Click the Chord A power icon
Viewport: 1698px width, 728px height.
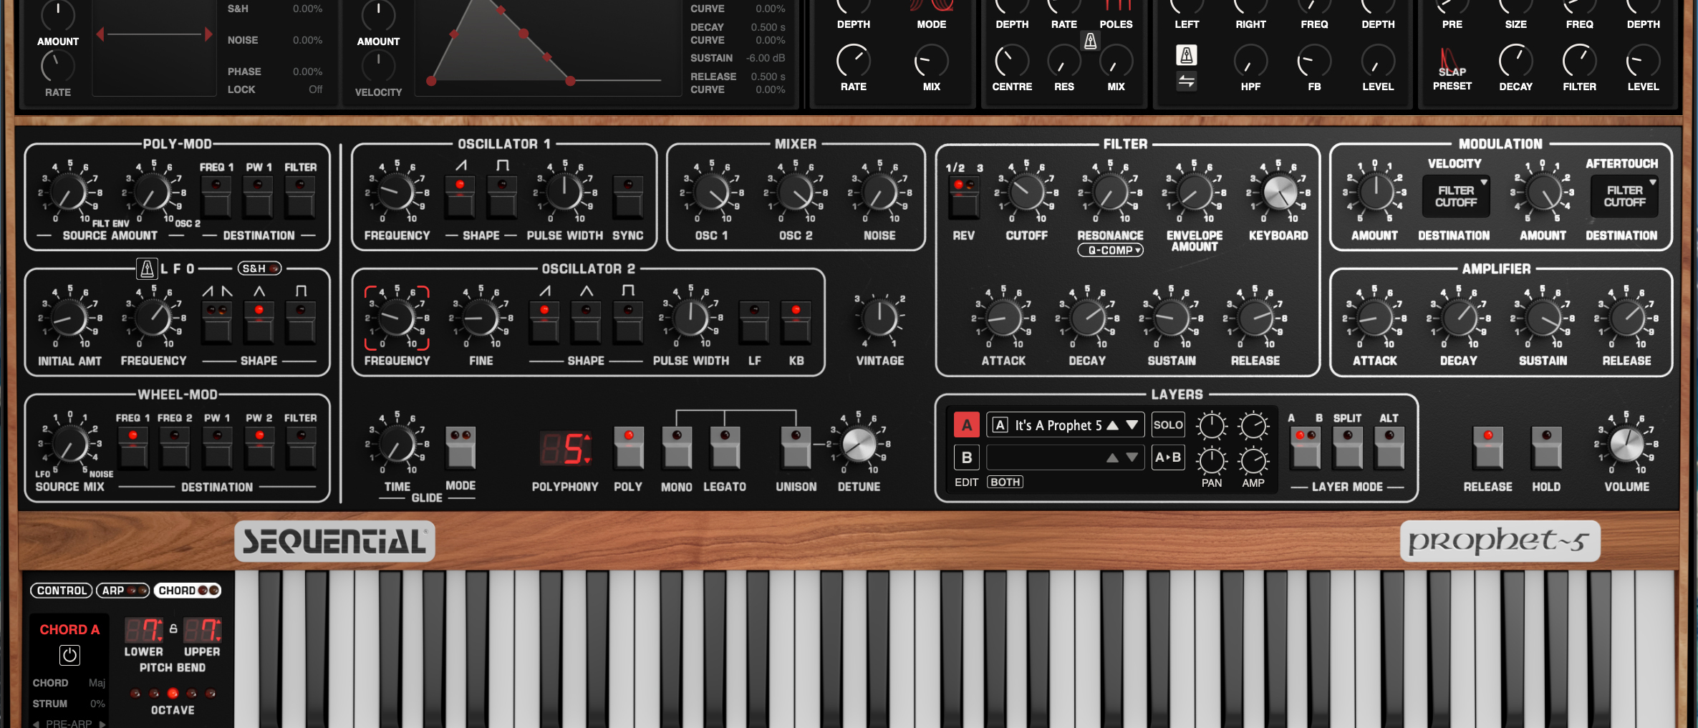(x=69, y=655)
